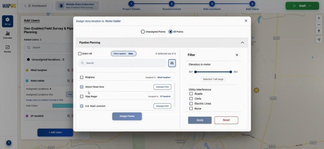
Task: Collapse the Pipeline Planning section
Action: coord(242,43)
